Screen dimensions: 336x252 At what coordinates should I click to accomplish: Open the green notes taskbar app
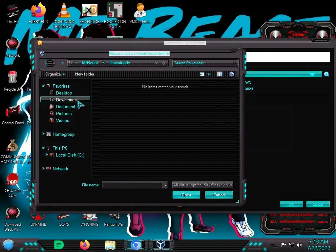coord(59,245)
